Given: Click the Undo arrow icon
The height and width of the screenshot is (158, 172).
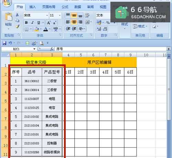Looking at the screenshot, I should pos(10,43).
